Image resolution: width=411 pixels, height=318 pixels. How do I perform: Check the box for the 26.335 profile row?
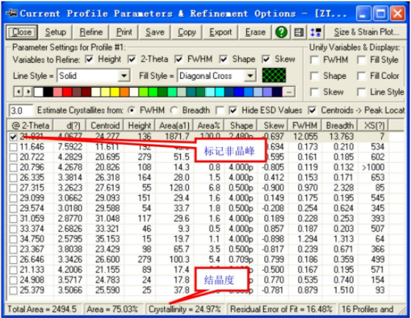pyautogui.click(x=13, y=178)
